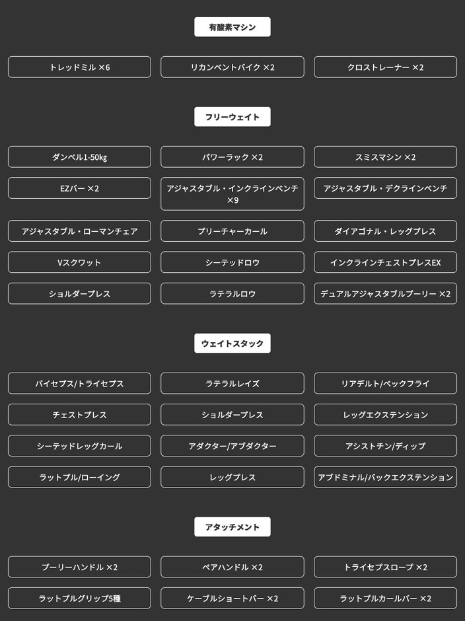Viewport: 465px width, 621px height.
Task: Select the レッグエクステンション item
Action: point(385,415)
